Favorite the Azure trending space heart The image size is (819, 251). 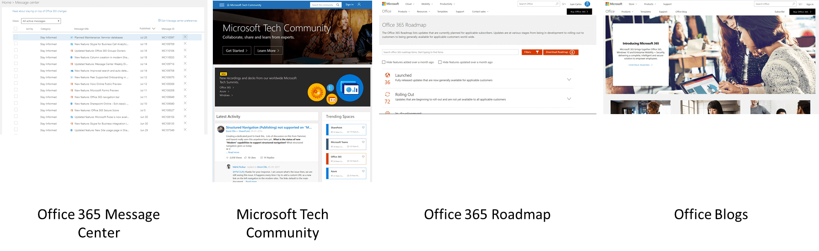[x=363, y=171]
